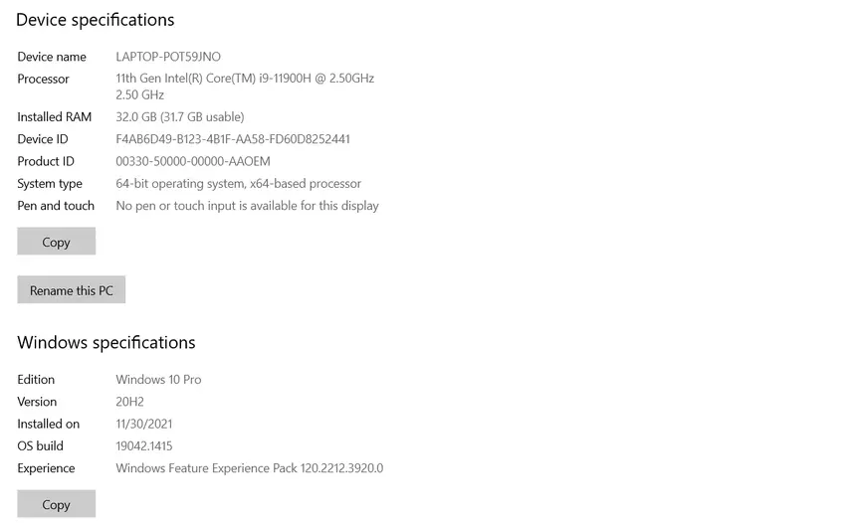Click the No pen or touch input text
The width and height of the screenshot is (846, 523).
point(247,206)
